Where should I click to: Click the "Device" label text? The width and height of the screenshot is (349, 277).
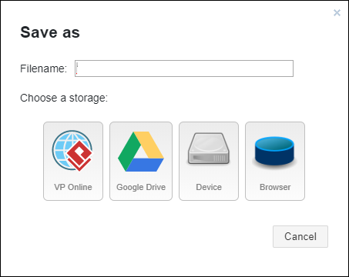[209, 187]
